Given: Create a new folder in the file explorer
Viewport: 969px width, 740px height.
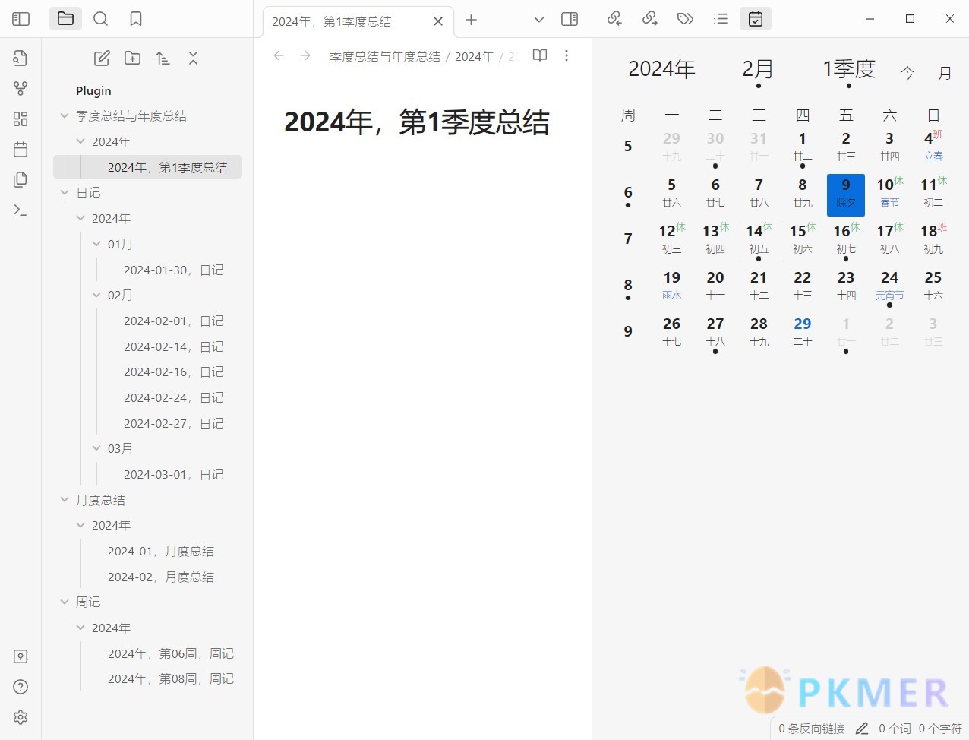Looking at the screenshot, I should click(x=132, y=57).
